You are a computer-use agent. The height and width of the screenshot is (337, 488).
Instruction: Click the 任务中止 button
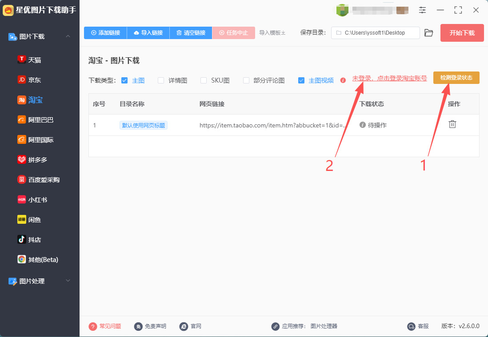pyautogui.click(x=233, y=33)
